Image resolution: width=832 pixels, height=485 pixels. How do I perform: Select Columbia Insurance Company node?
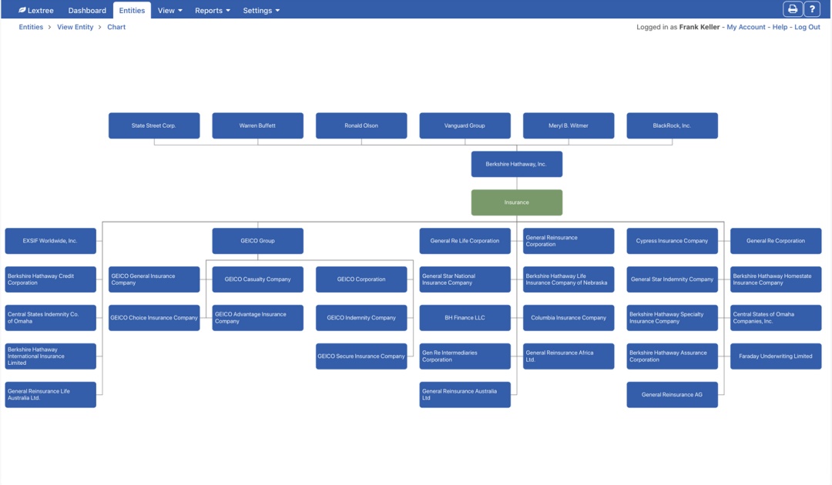tap(569, 317)
